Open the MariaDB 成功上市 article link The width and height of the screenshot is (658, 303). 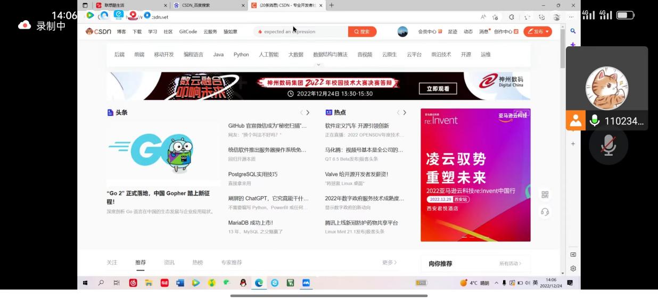click(250, 223)
